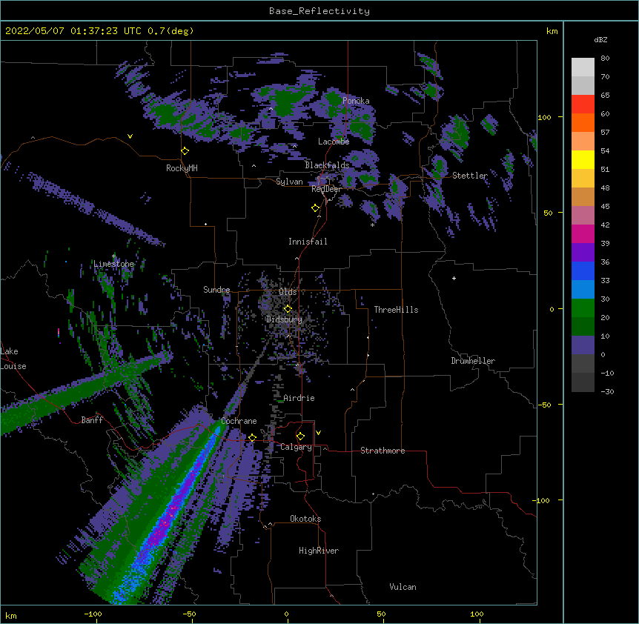Click the Sundre city label
This screenshot has width=639, height=624.
coord(216,290)
